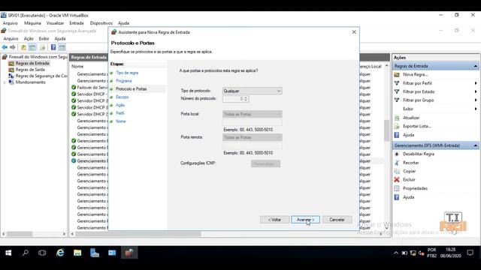Select Regras de Saída in the tree

pyautogui.click(x=30, y=70)
